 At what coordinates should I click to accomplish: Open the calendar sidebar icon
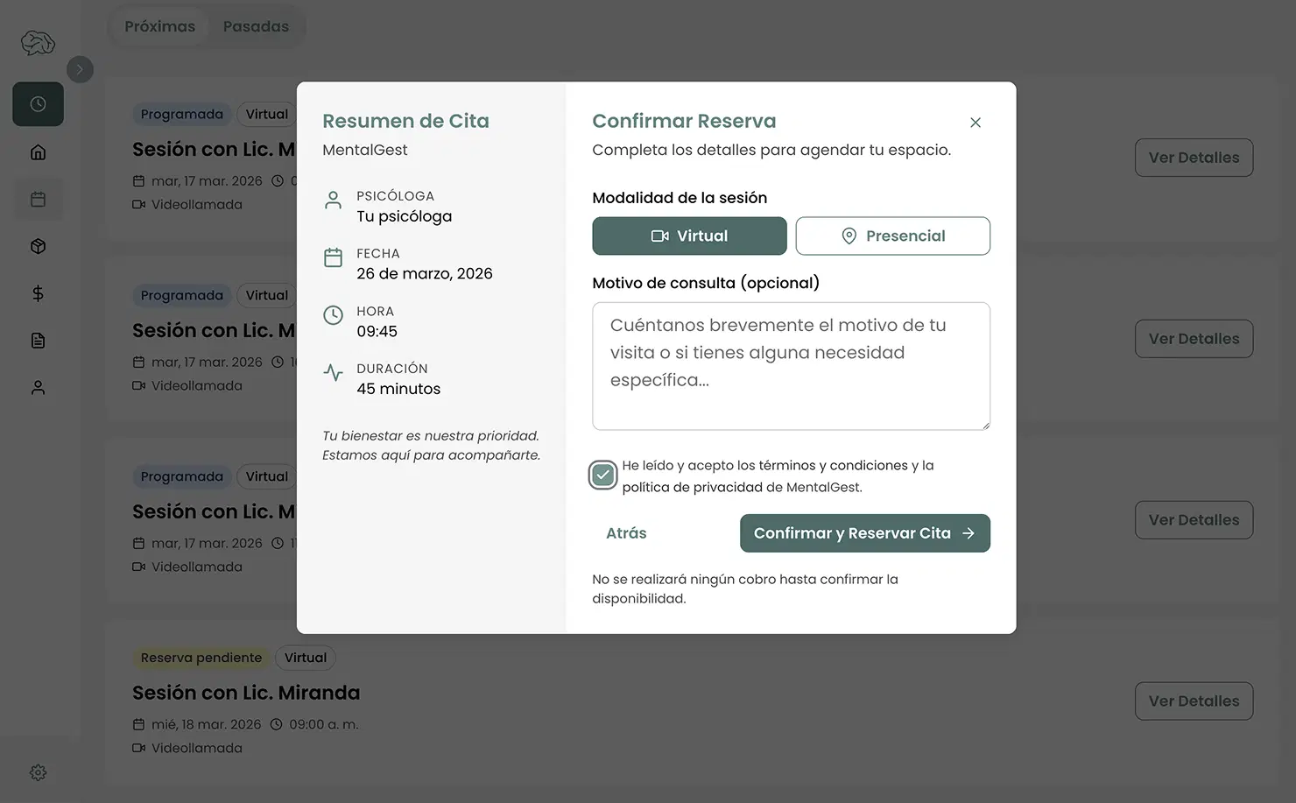[38, 199]
